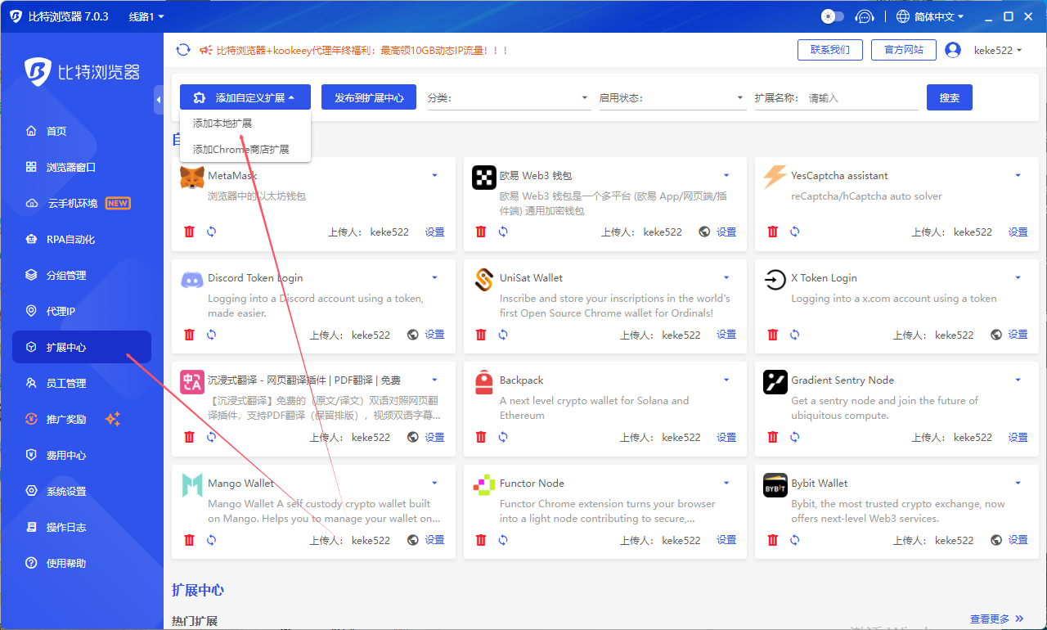Select 添加本地扩展 from the menu
Image resolution: width=1047 pixels, height=630 pixels.
coord(222,124)
